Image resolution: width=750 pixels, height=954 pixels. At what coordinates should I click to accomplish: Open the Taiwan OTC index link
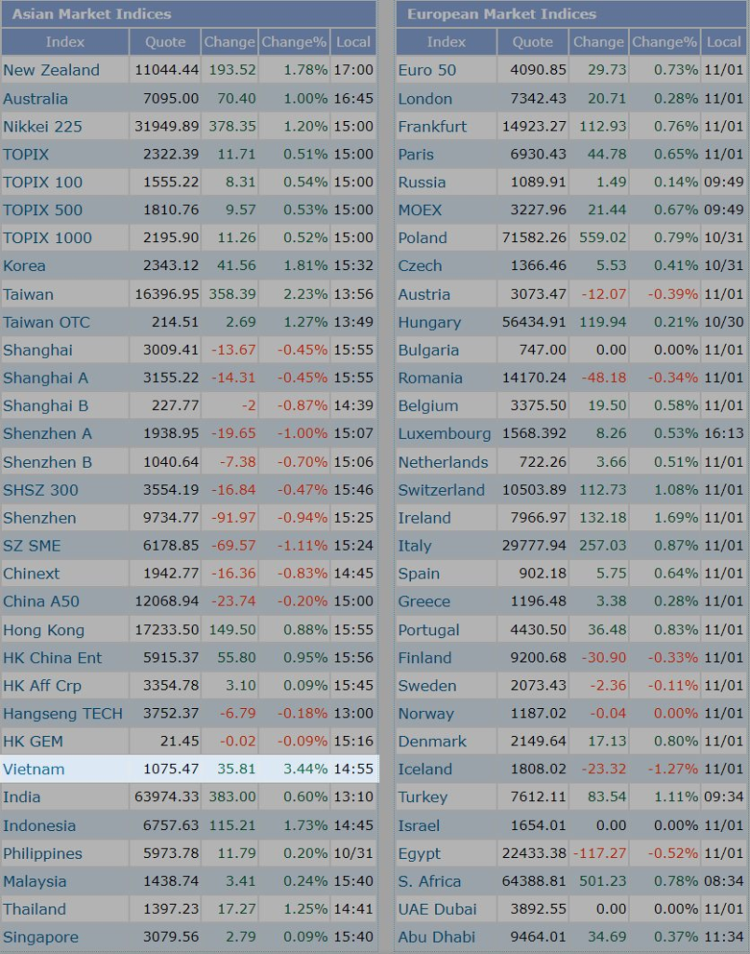coord(47,321)
